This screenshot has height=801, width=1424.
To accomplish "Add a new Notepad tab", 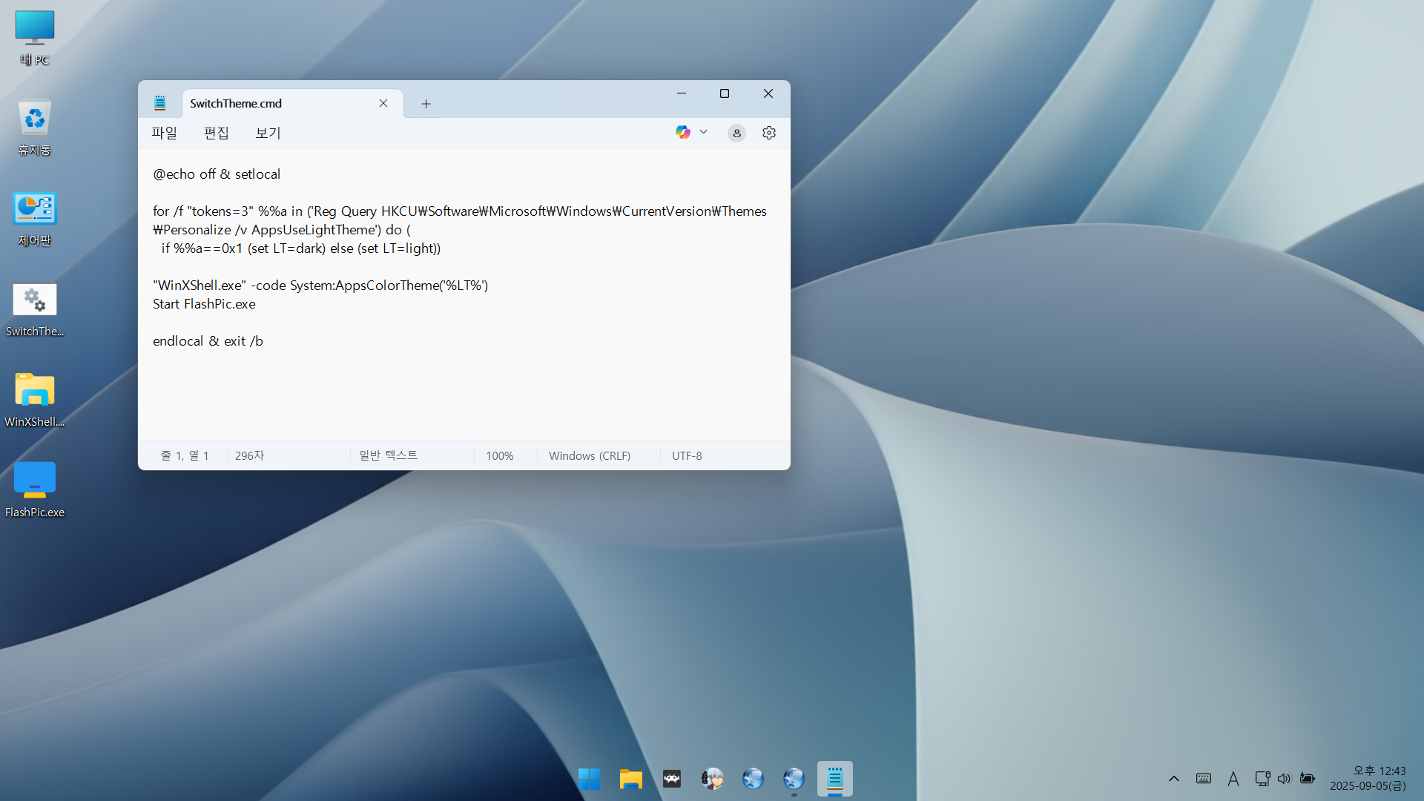I will [426, 104].
